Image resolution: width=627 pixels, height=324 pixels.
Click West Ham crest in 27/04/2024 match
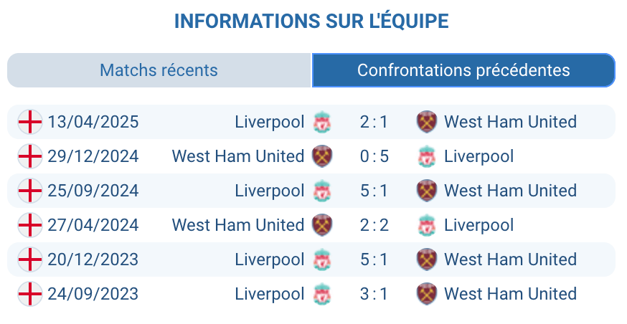click(x=322, y=225)
